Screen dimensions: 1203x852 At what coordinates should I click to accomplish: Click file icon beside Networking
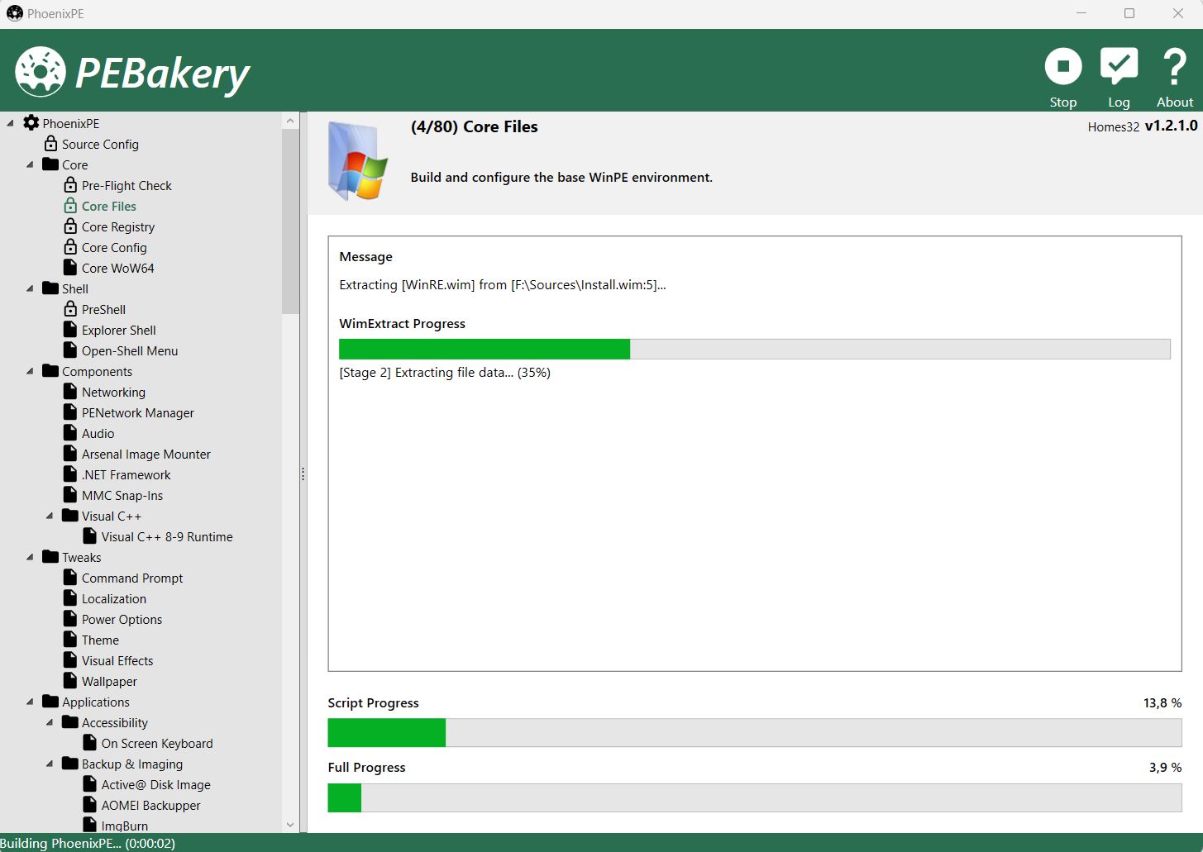tap(70, 391)
